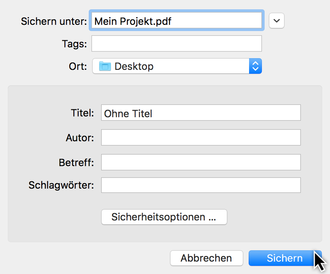Click the empty Autor field
This screenshot has width=330, height=274.
201,137
